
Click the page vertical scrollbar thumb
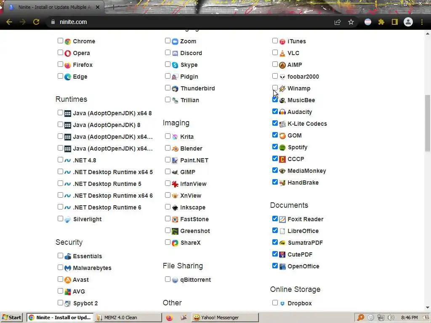coord(428,123)
